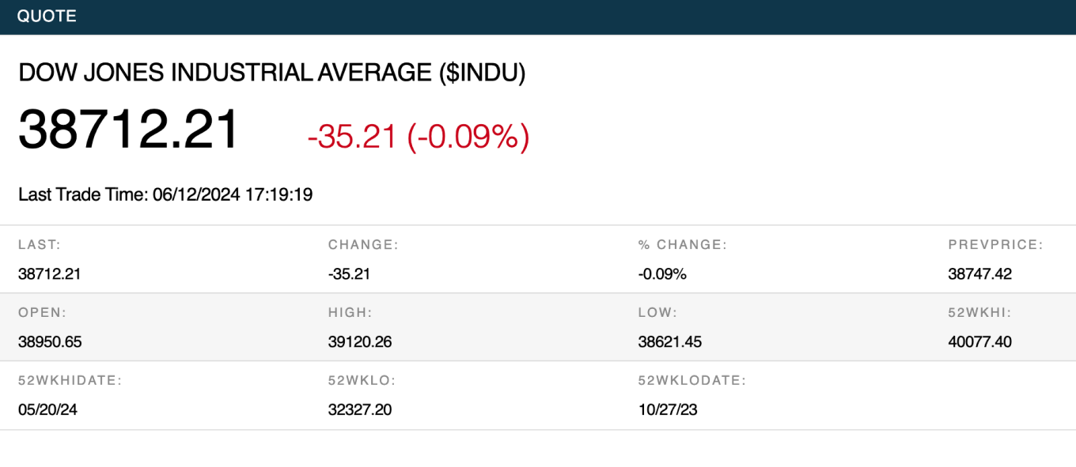Select the 52WKHIDATE value 05/20/24

point(47,410)
